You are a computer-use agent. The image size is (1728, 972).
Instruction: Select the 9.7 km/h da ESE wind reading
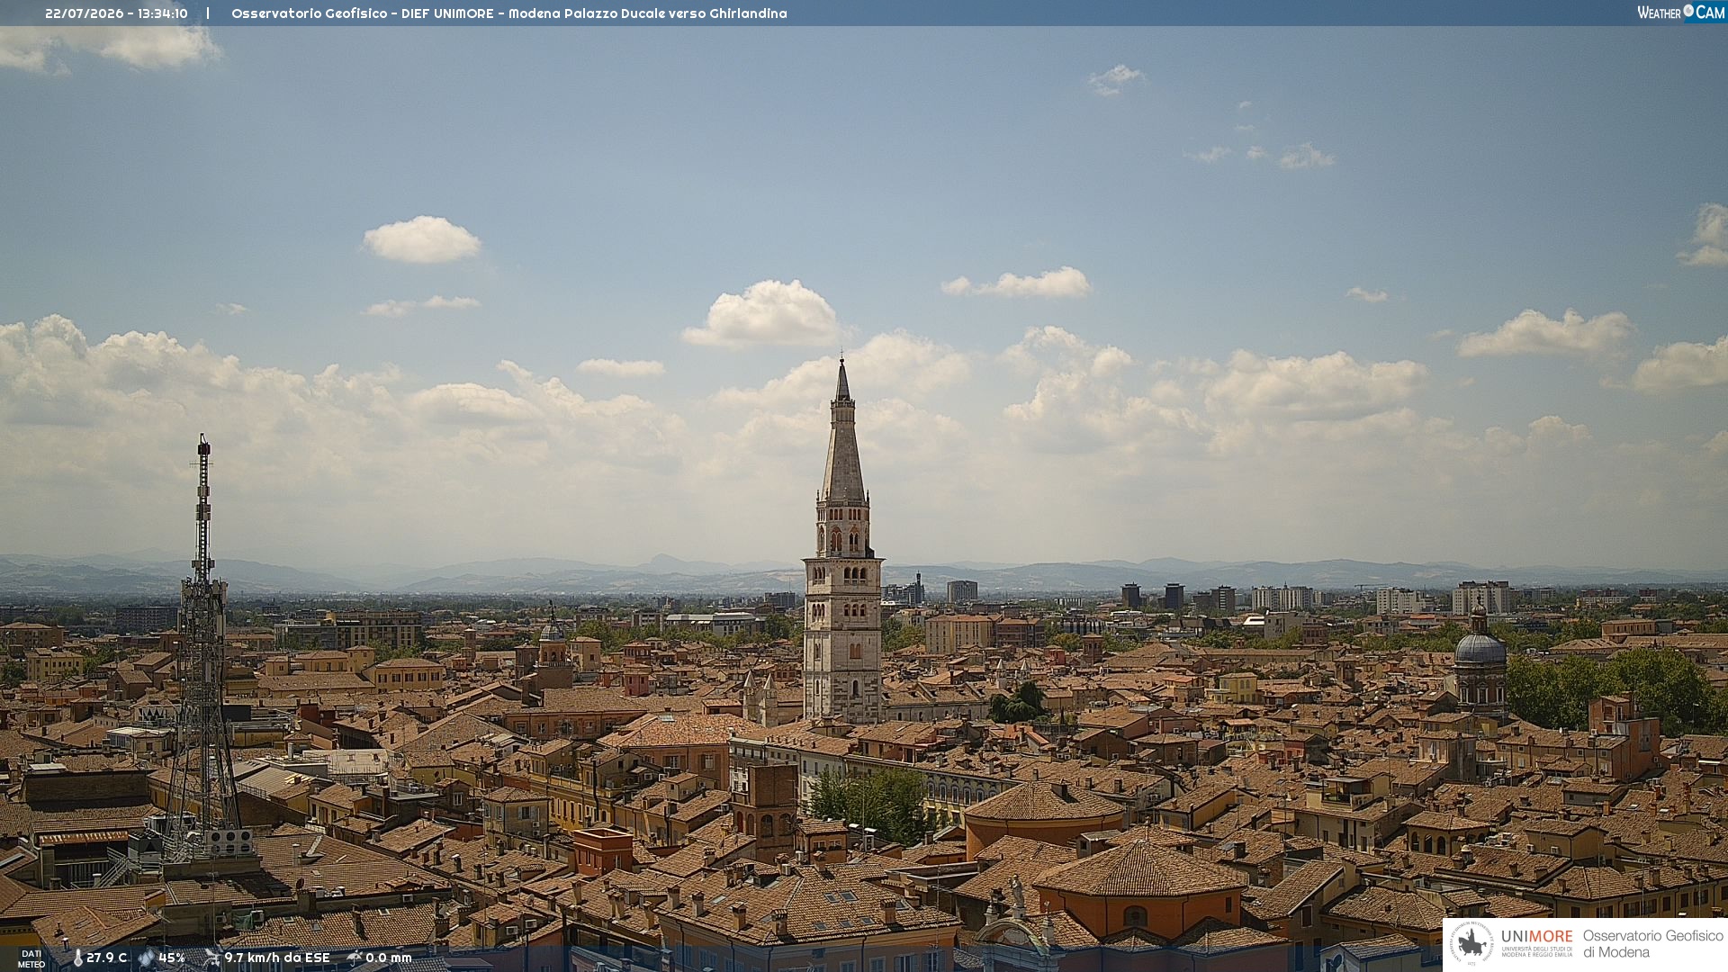pyautogui.click(x=277, y=958)
